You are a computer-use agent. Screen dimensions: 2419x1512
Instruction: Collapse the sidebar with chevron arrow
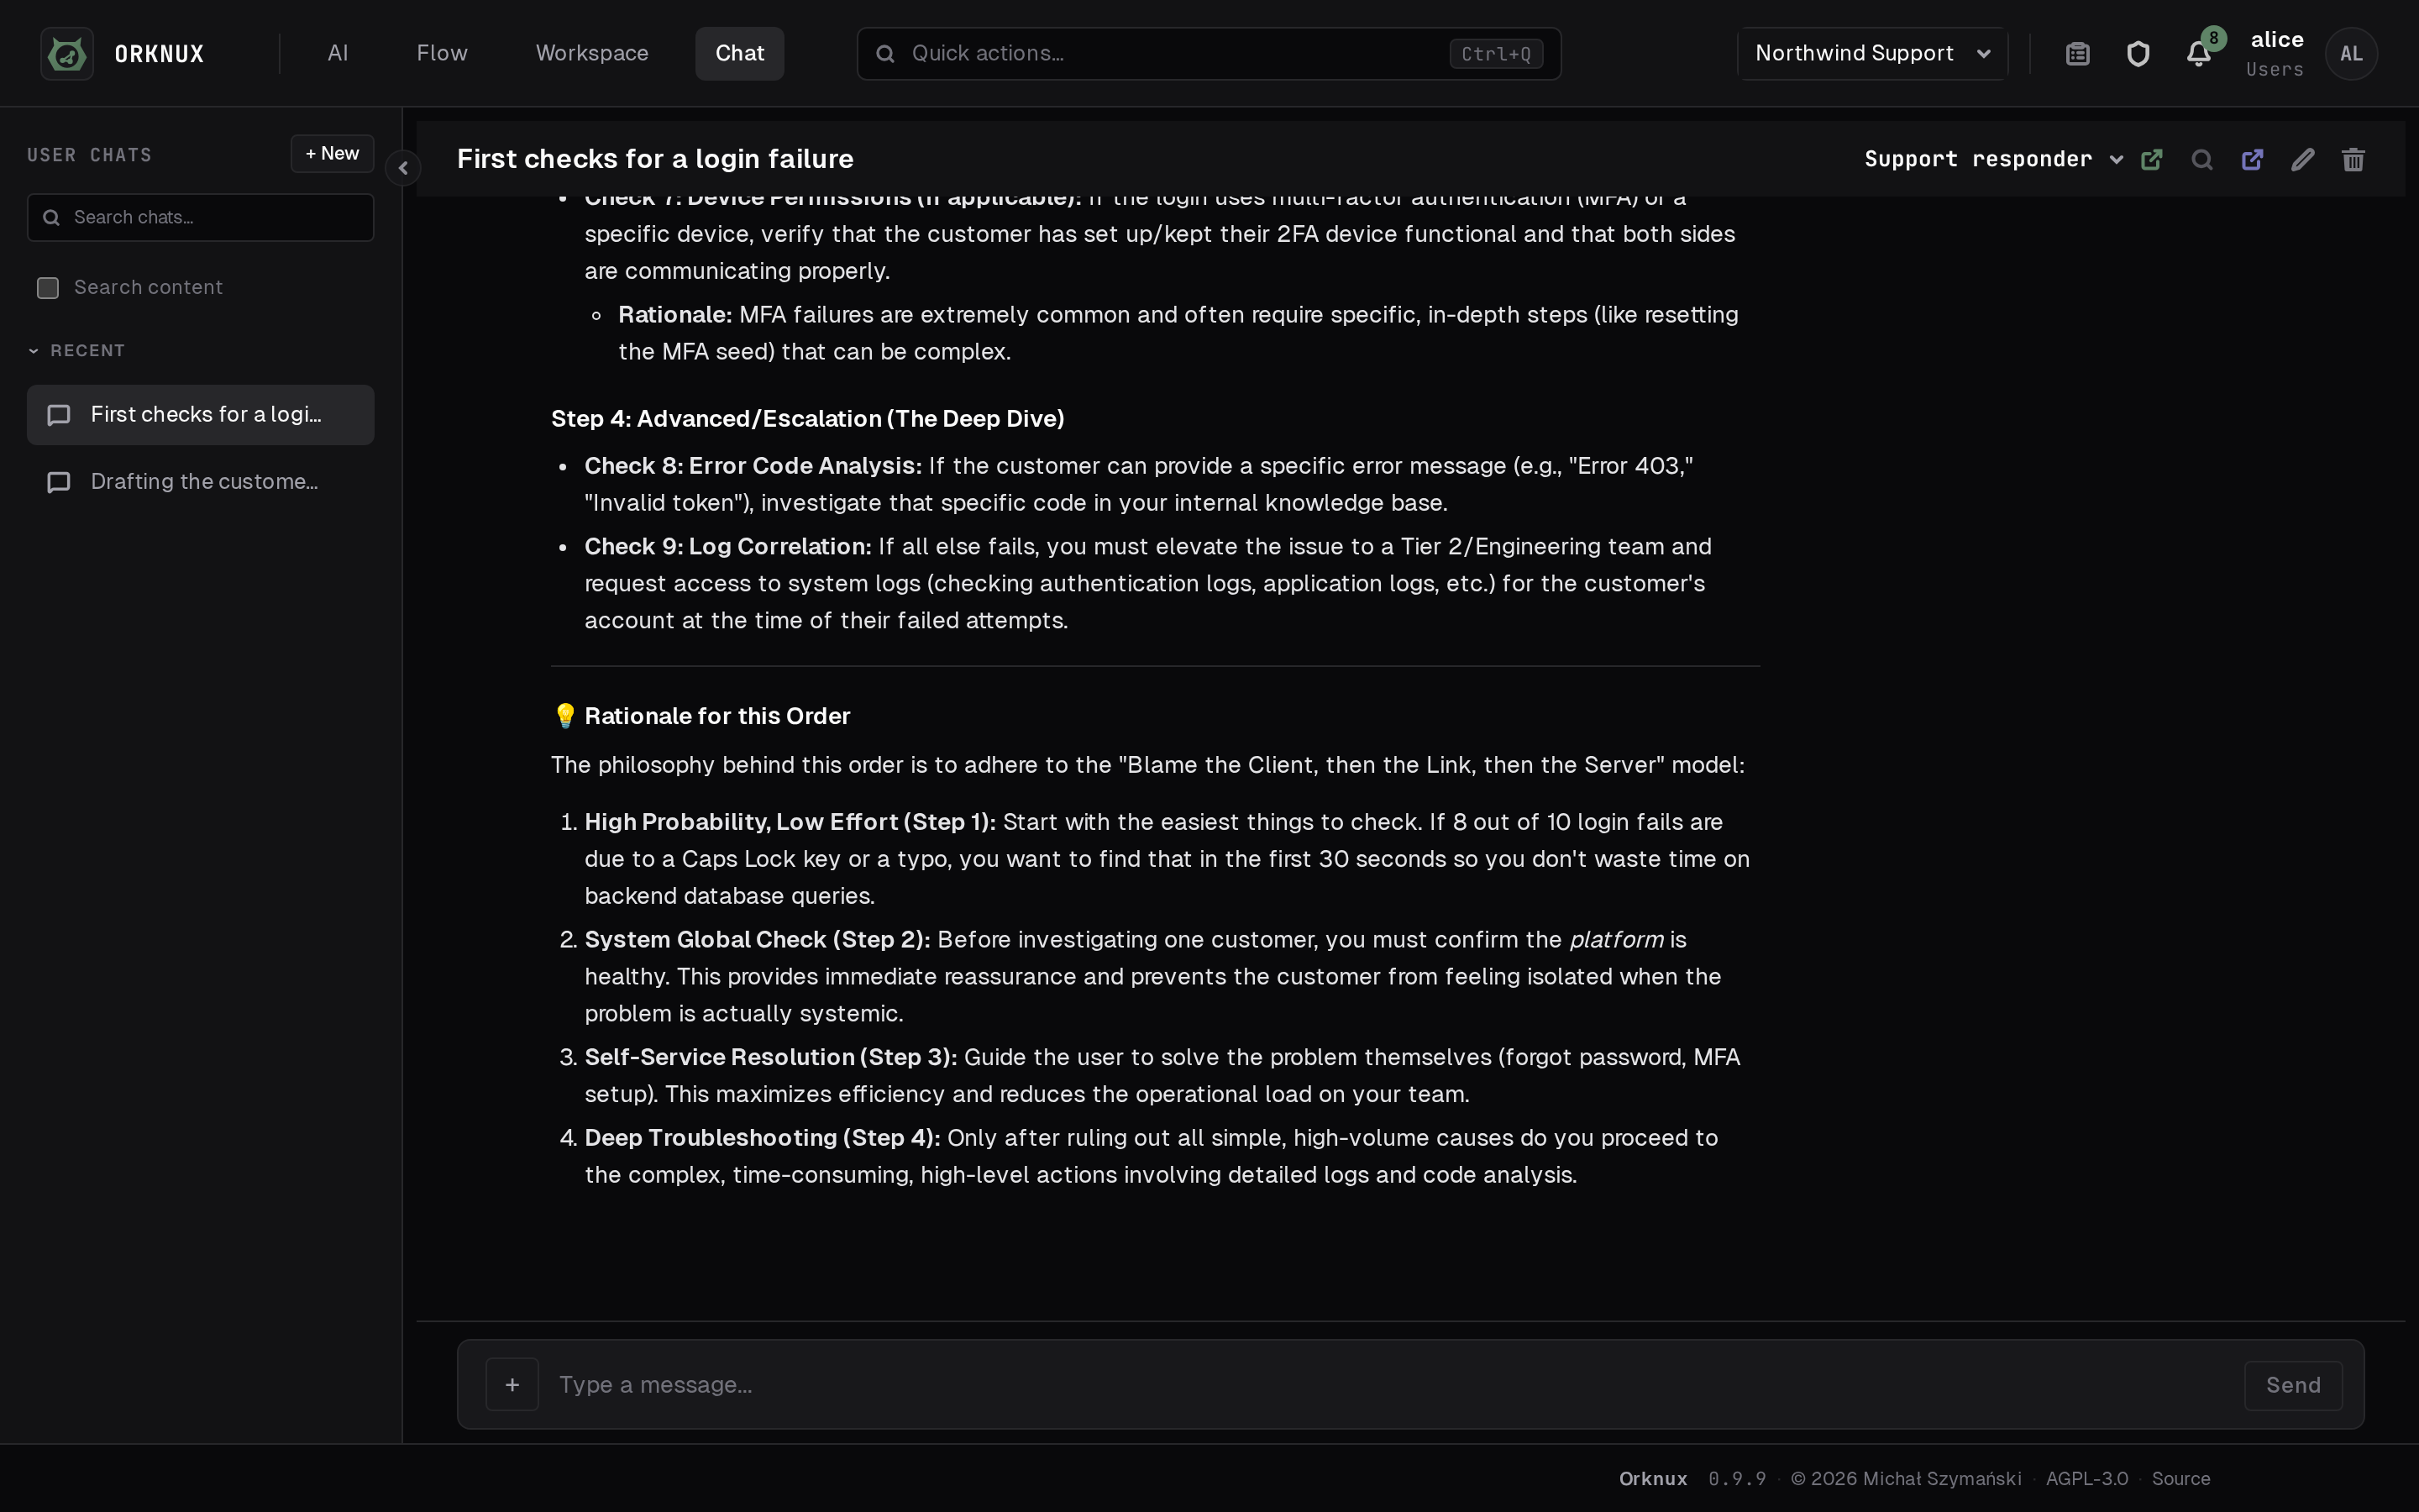pyautogui.click(x=403, y=168)
